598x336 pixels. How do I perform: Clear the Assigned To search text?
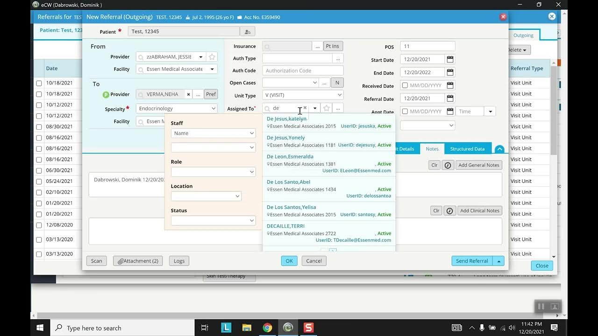coord(305,108)
